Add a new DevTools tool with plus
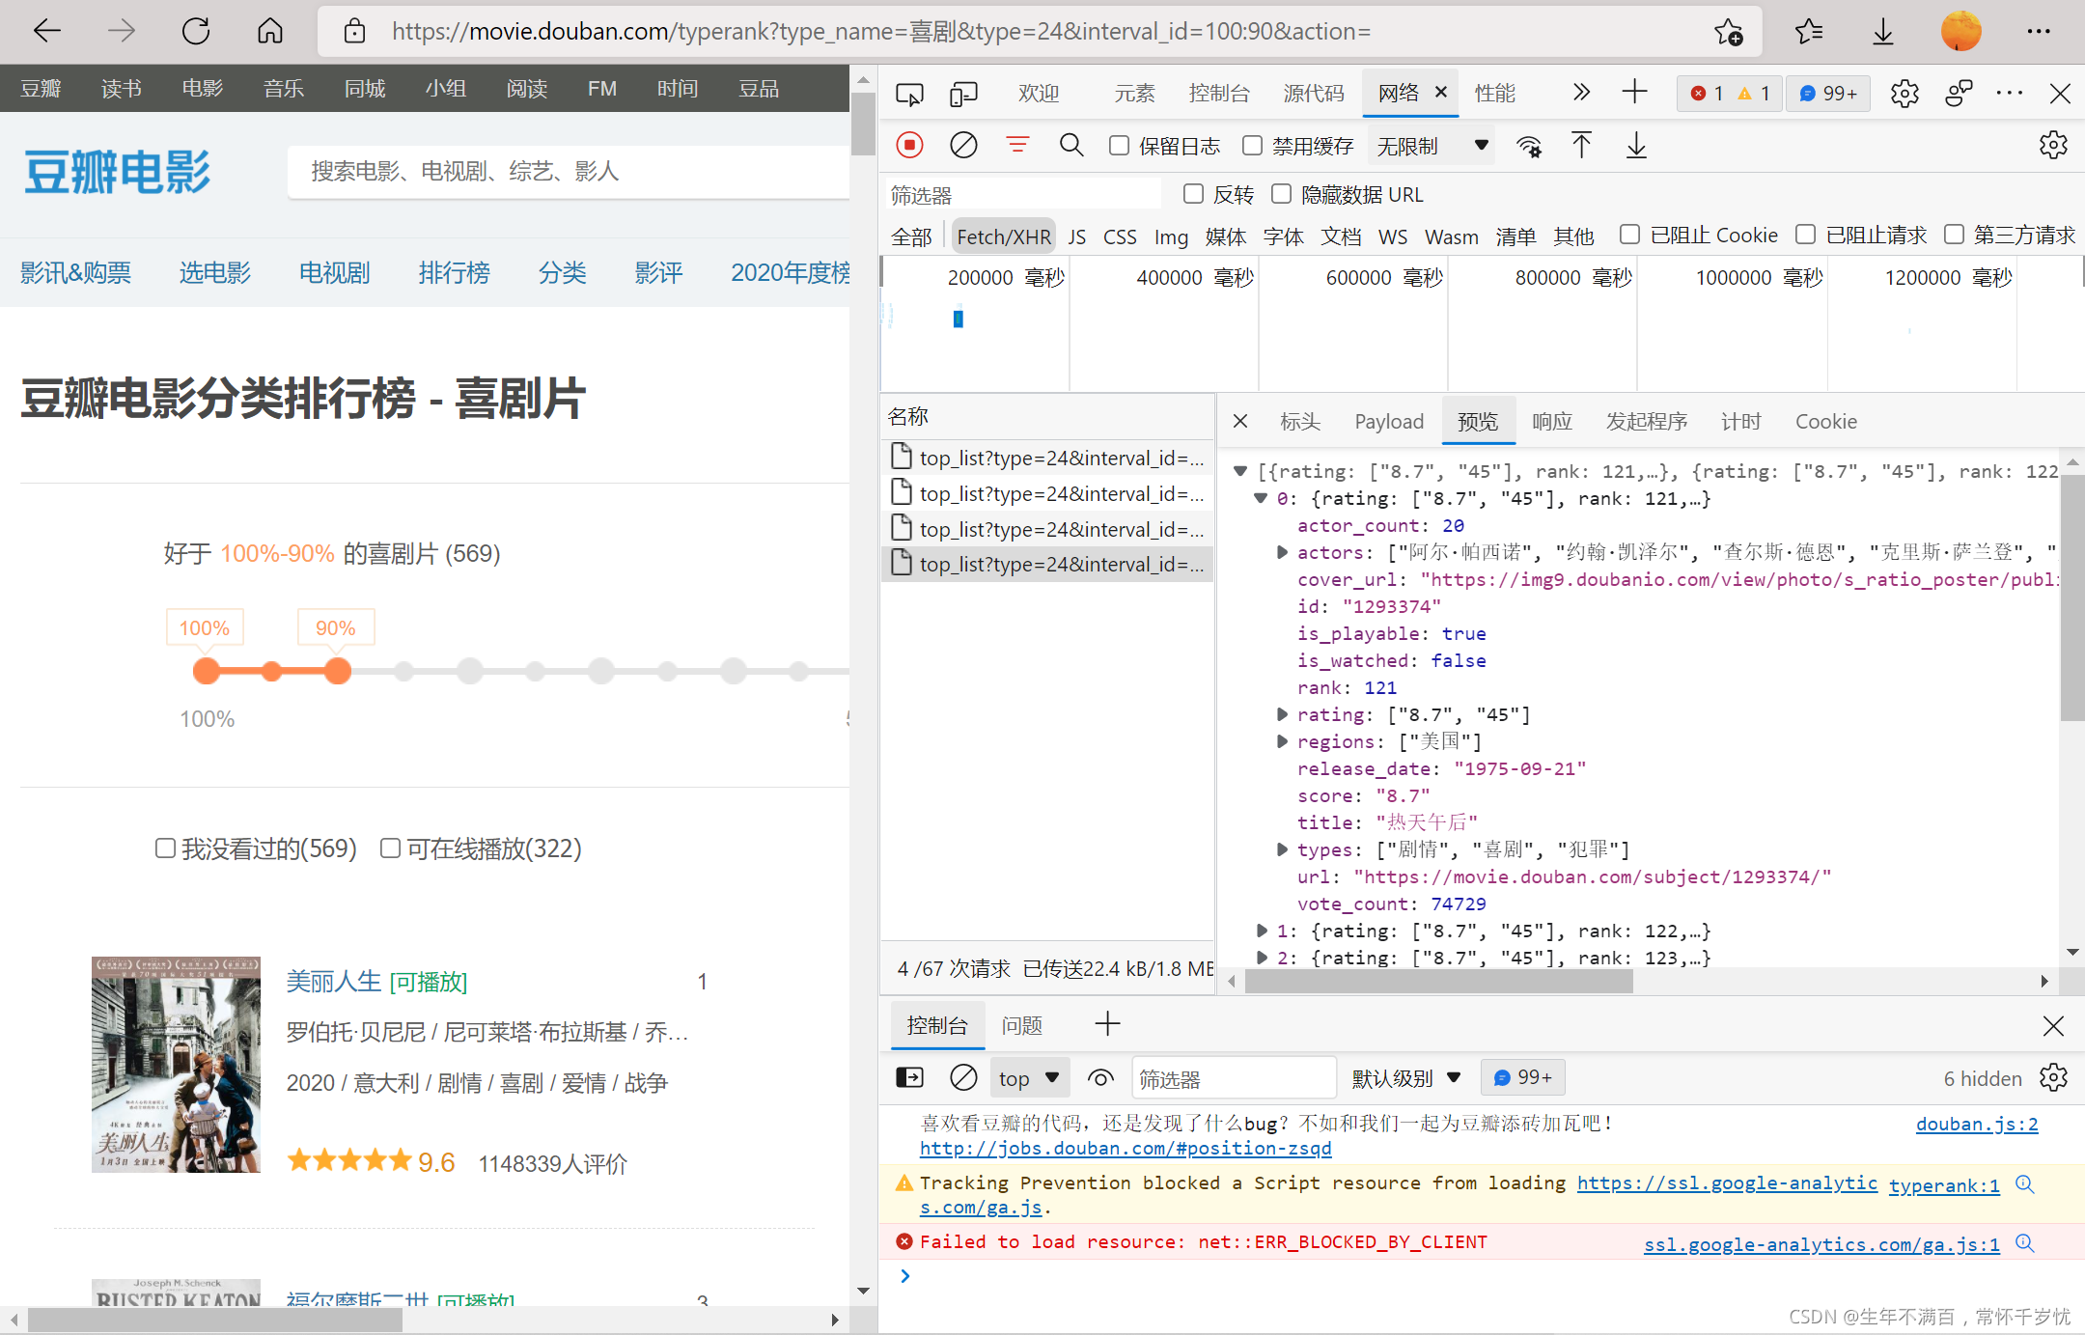This screenshot has width=2085, height=1335. tap(1634, 93)
